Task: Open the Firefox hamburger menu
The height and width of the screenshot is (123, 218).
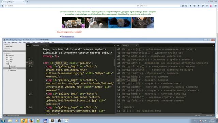Action: point(216,6)
